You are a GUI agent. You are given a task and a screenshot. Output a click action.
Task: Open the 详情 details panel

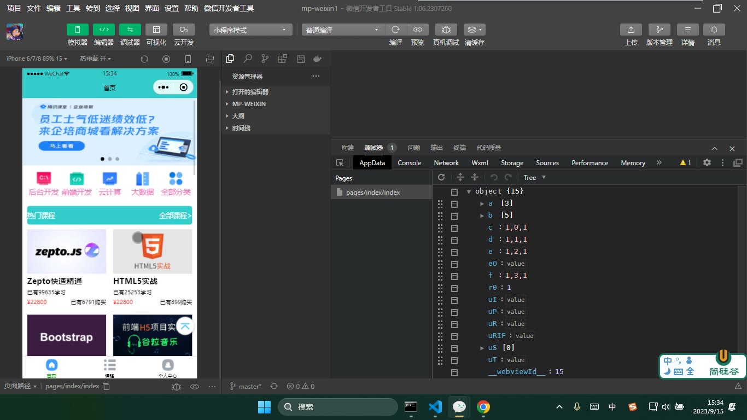(688, 30)
